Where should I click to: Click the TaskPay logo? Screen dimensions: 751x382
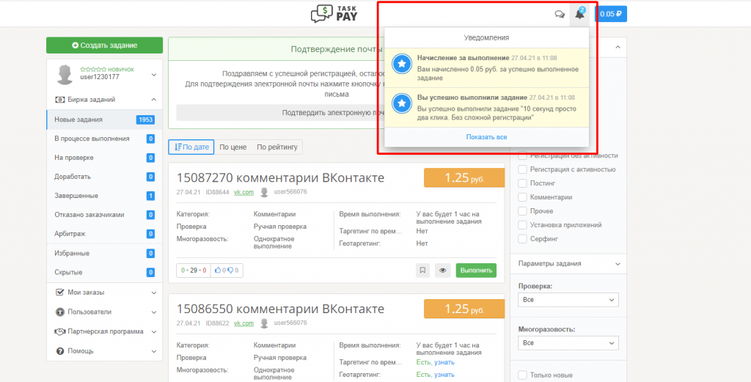[x=334, y=14]
